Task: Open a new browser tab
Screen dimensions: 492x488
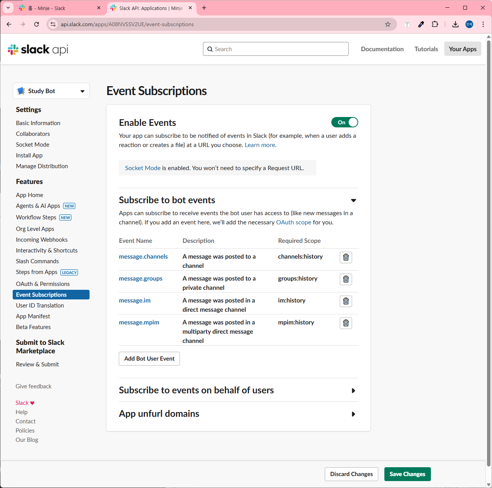Action: point(204,8)
